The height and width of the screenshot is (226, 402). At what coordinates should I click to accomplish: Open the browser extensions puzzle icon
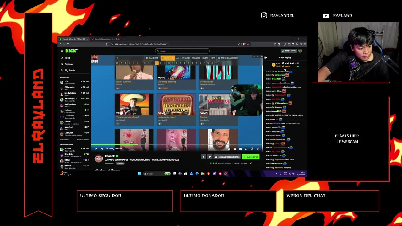[275, 44]
